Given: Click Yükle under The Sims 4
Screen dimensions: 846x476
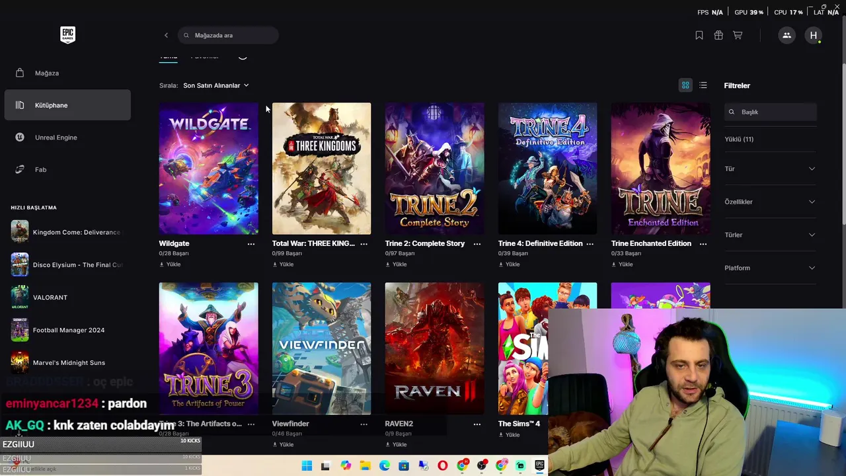Looking at the screenshot, I should [x=509, y=435].
